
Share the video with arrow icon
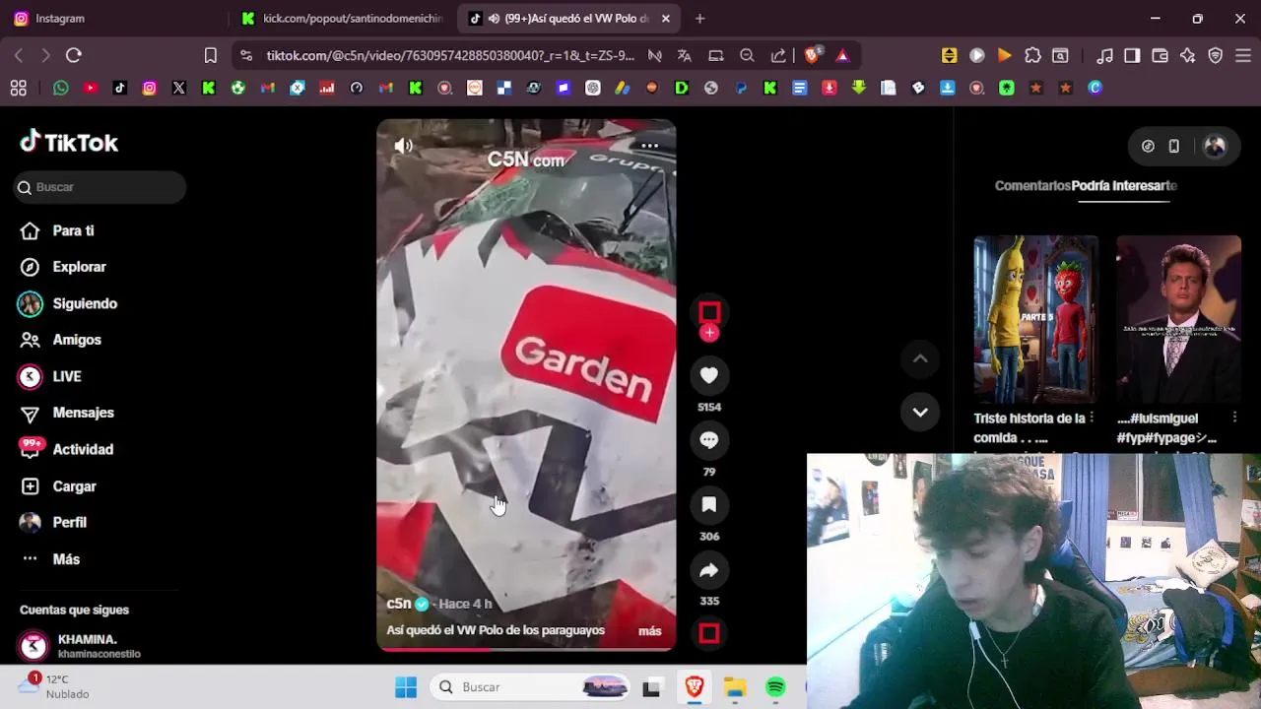click(709, 570)
